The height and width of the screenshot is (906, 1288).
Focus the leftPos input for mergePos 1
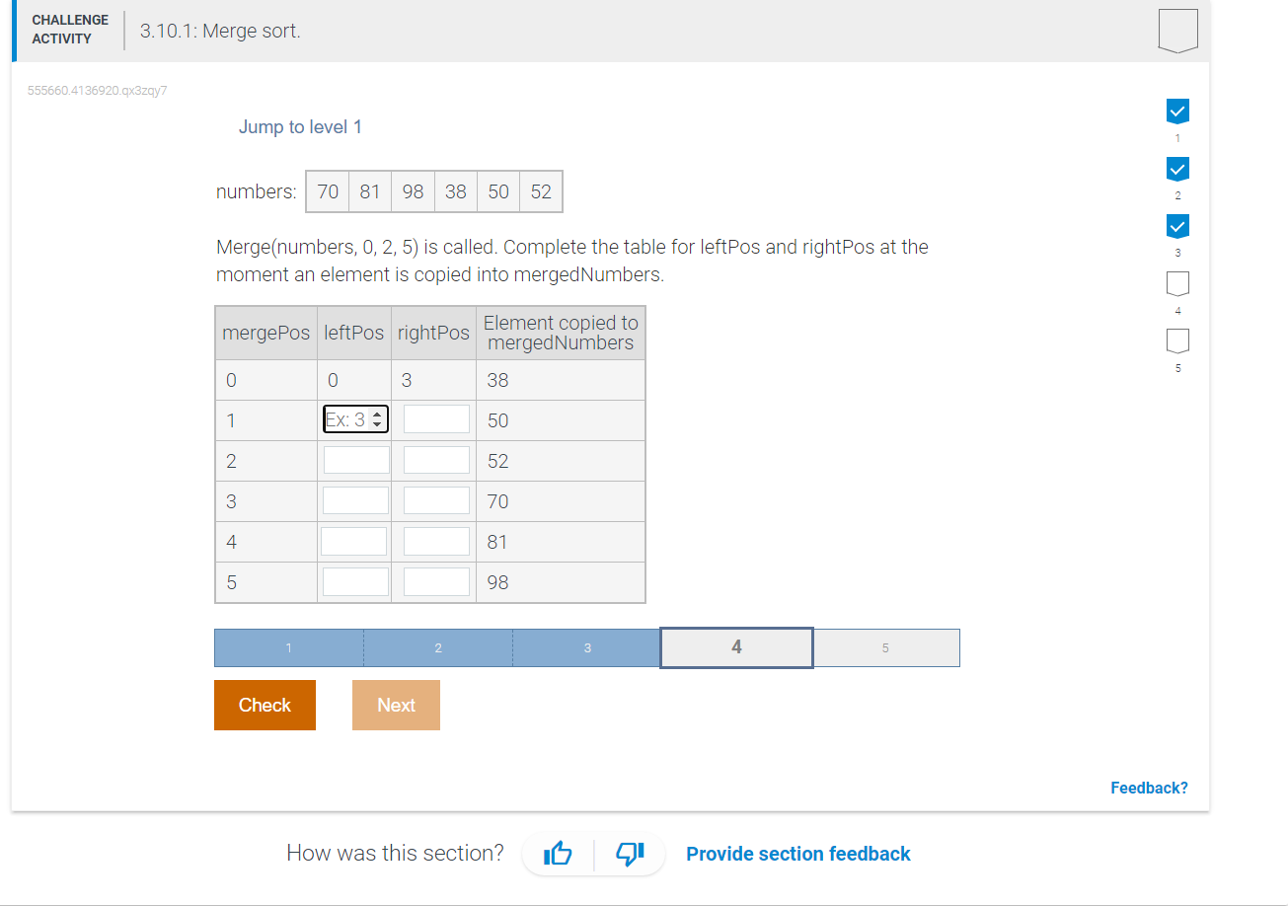tap(355, 419)
